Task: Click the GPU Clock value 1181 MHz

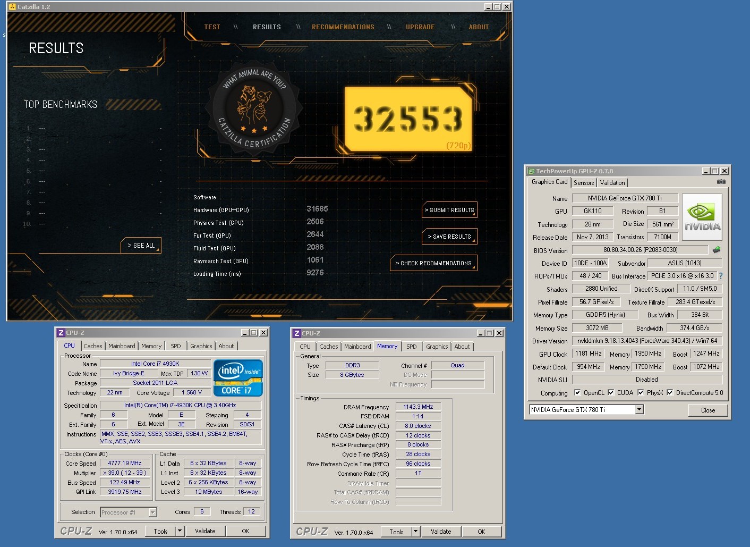Action: 589,354
